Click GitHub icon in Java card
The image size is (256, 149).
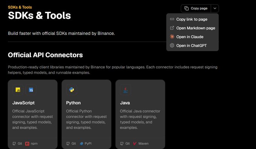pos(122,144)
